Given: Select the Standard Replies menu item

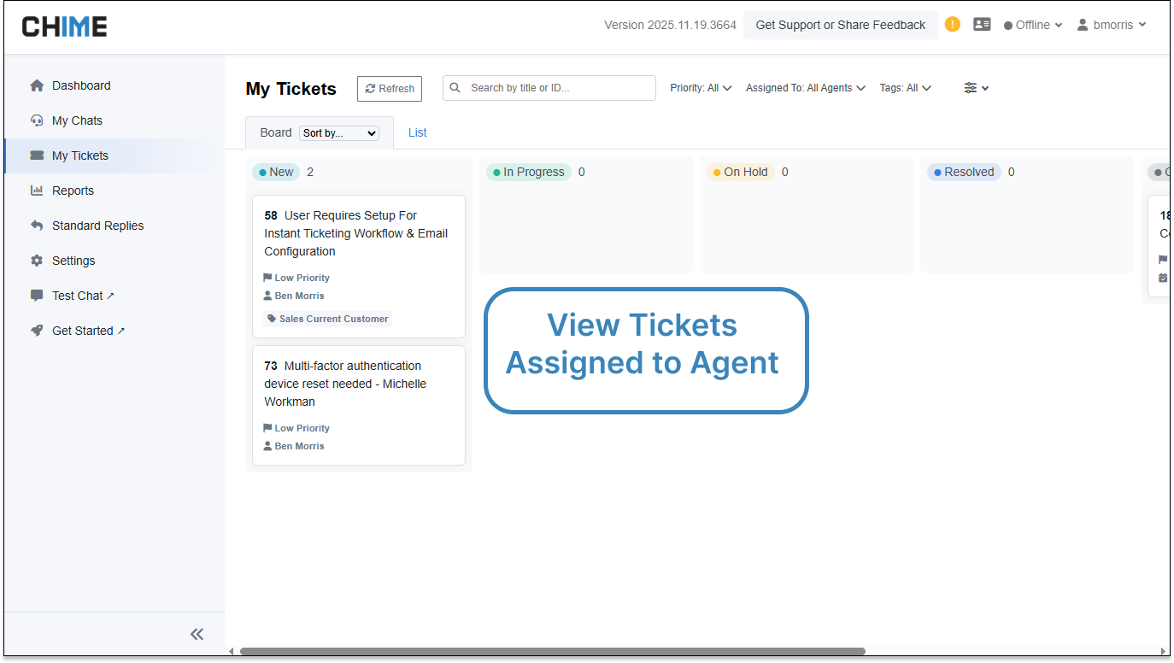Looking at the screenshot, I should pos(97,226).
